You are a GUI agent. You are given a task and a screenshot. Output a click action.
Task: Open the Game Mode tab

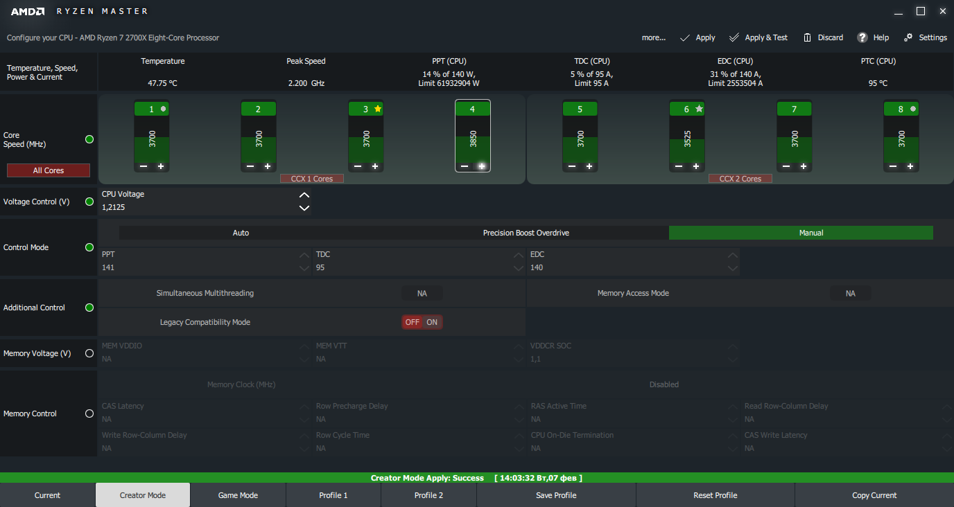(238, 495)
